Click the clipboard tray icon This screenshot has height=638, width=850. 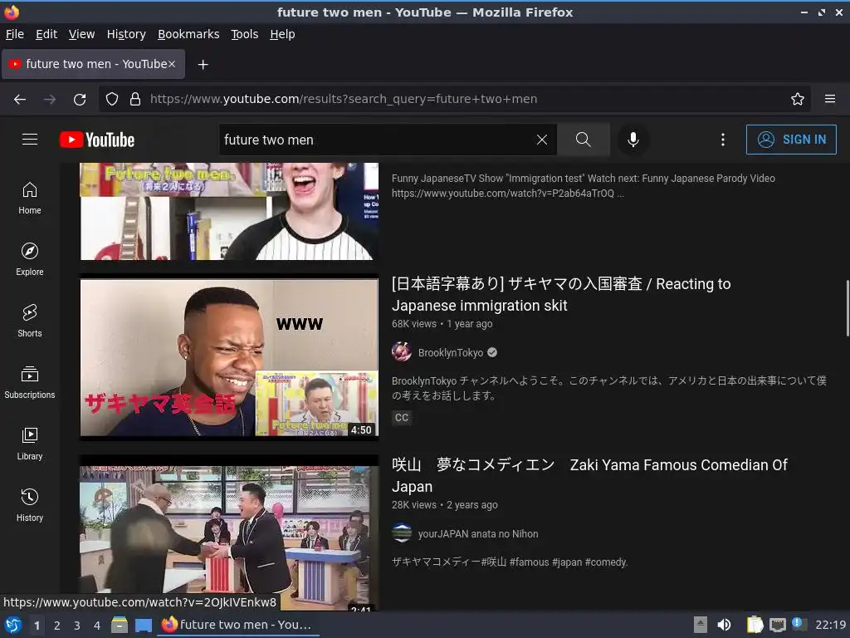(755, 625)
